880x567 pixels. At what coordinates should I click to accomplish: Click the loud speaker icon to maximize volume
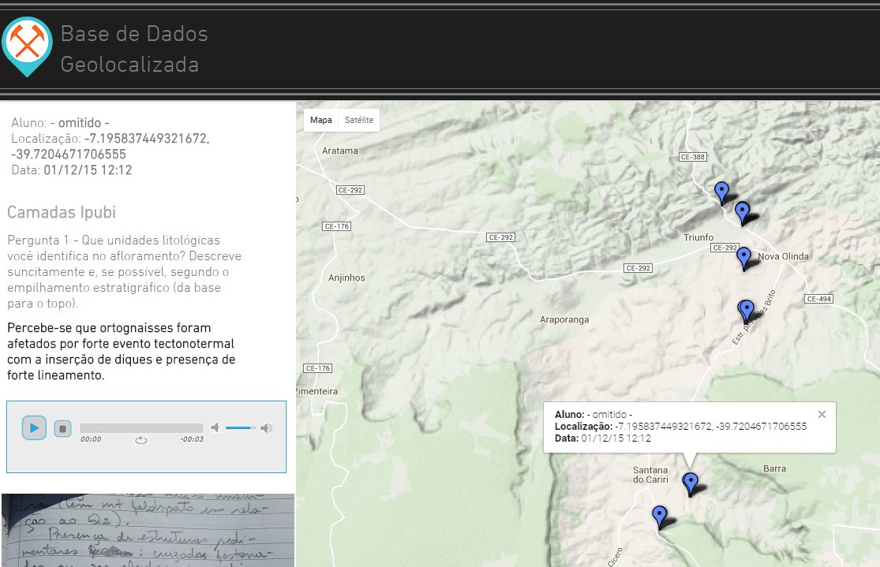[x=266, y=427]
